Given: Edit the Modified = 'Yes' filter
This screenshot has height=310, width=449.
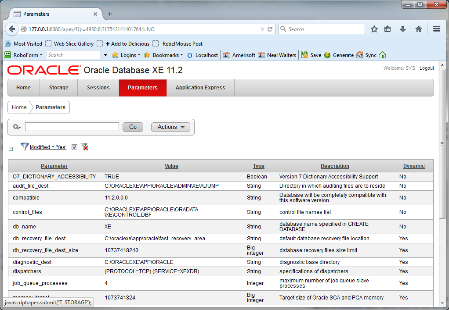Looking at the screenshot, I should coord(48,147).
